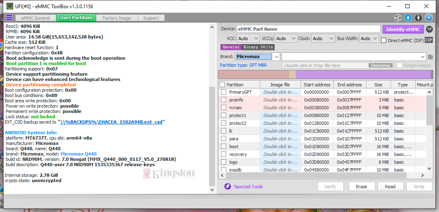Click the Userarea button
Screen dimensions: 439x212
[x=380, y=65]
